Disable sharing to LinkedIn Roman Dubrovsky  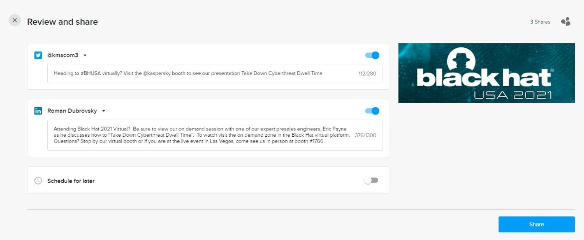pyautogui.click(x=372, y=111)
